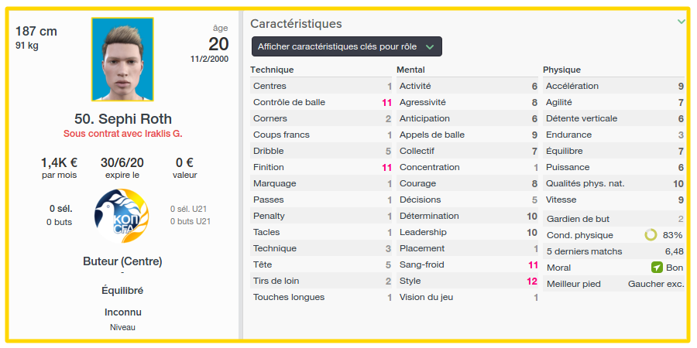Screen dimensions: 697x348
Task: Select the Physique column header
Action: coord(562,70)
